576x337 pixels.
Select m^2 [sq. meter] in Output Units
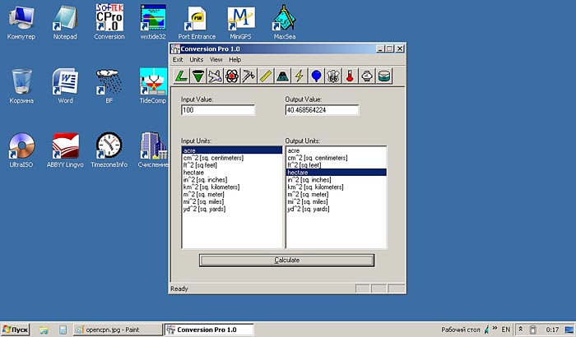pos(337,195)
